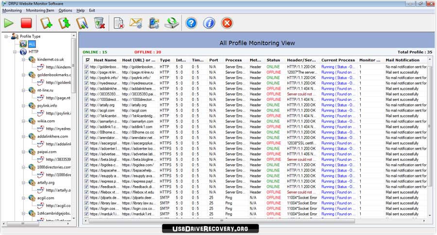
Task: Click the HTTP globe icon in tree
Action: pyautogui.click(x=23, y=52)
